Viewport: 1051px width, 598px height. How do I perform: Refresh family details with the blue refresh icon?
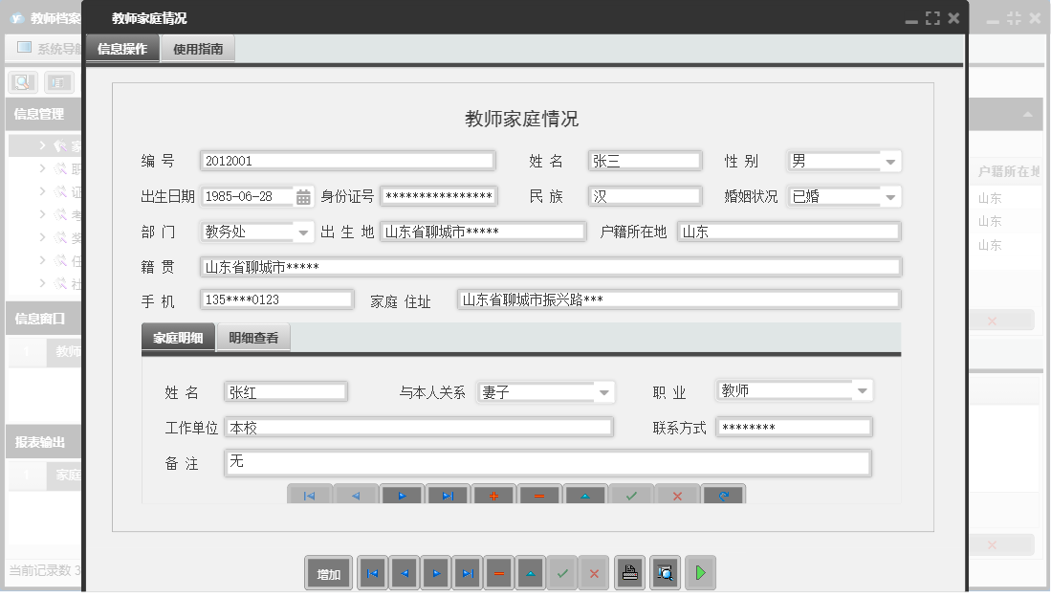coord(723,495)
